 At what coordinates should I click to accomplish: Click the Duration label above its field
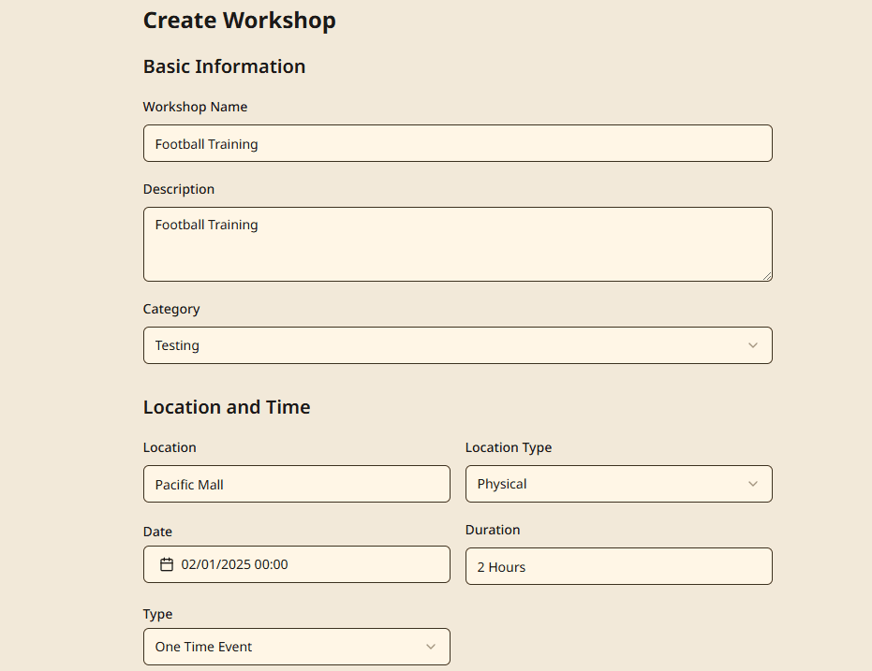click(x=493, y=530)
